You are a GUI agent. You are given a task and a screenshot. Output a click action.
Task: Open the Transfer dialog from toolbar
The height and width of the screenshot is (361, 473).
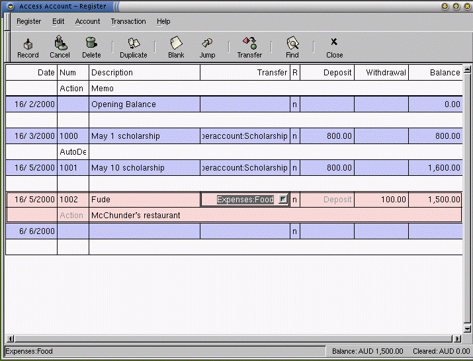(x=249, y=44)
